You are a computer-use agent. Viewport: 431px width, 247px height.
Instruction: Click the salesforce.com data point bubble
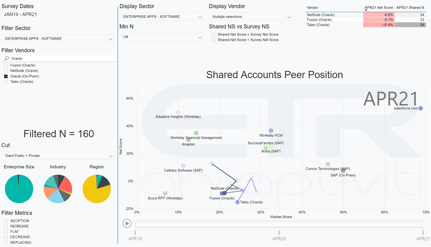pyautogui.click(x=420, y=108)
